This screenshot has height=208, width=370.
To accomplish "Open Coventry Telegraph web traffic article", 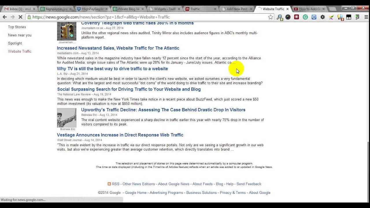I will 137,23.
